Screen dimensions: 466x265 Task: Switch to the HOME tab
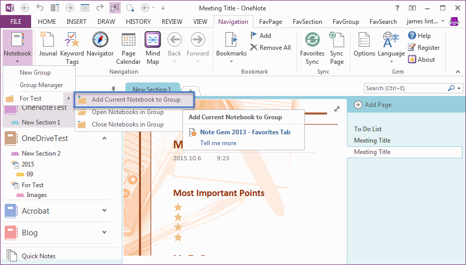47,22
